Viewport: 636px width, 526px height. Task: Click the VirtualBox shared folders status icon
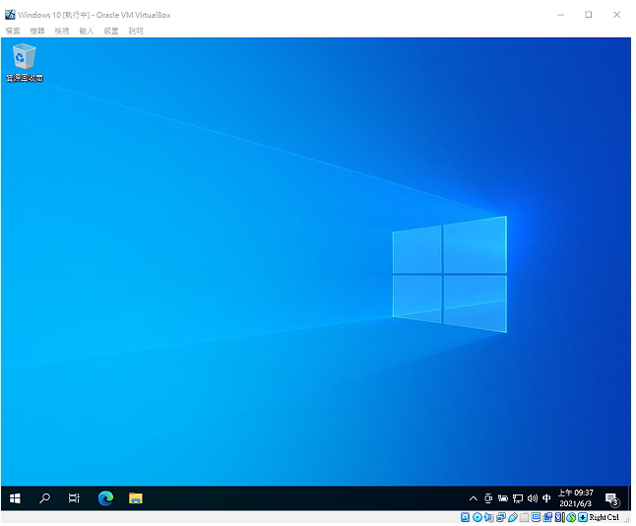[x=525, y=517]
